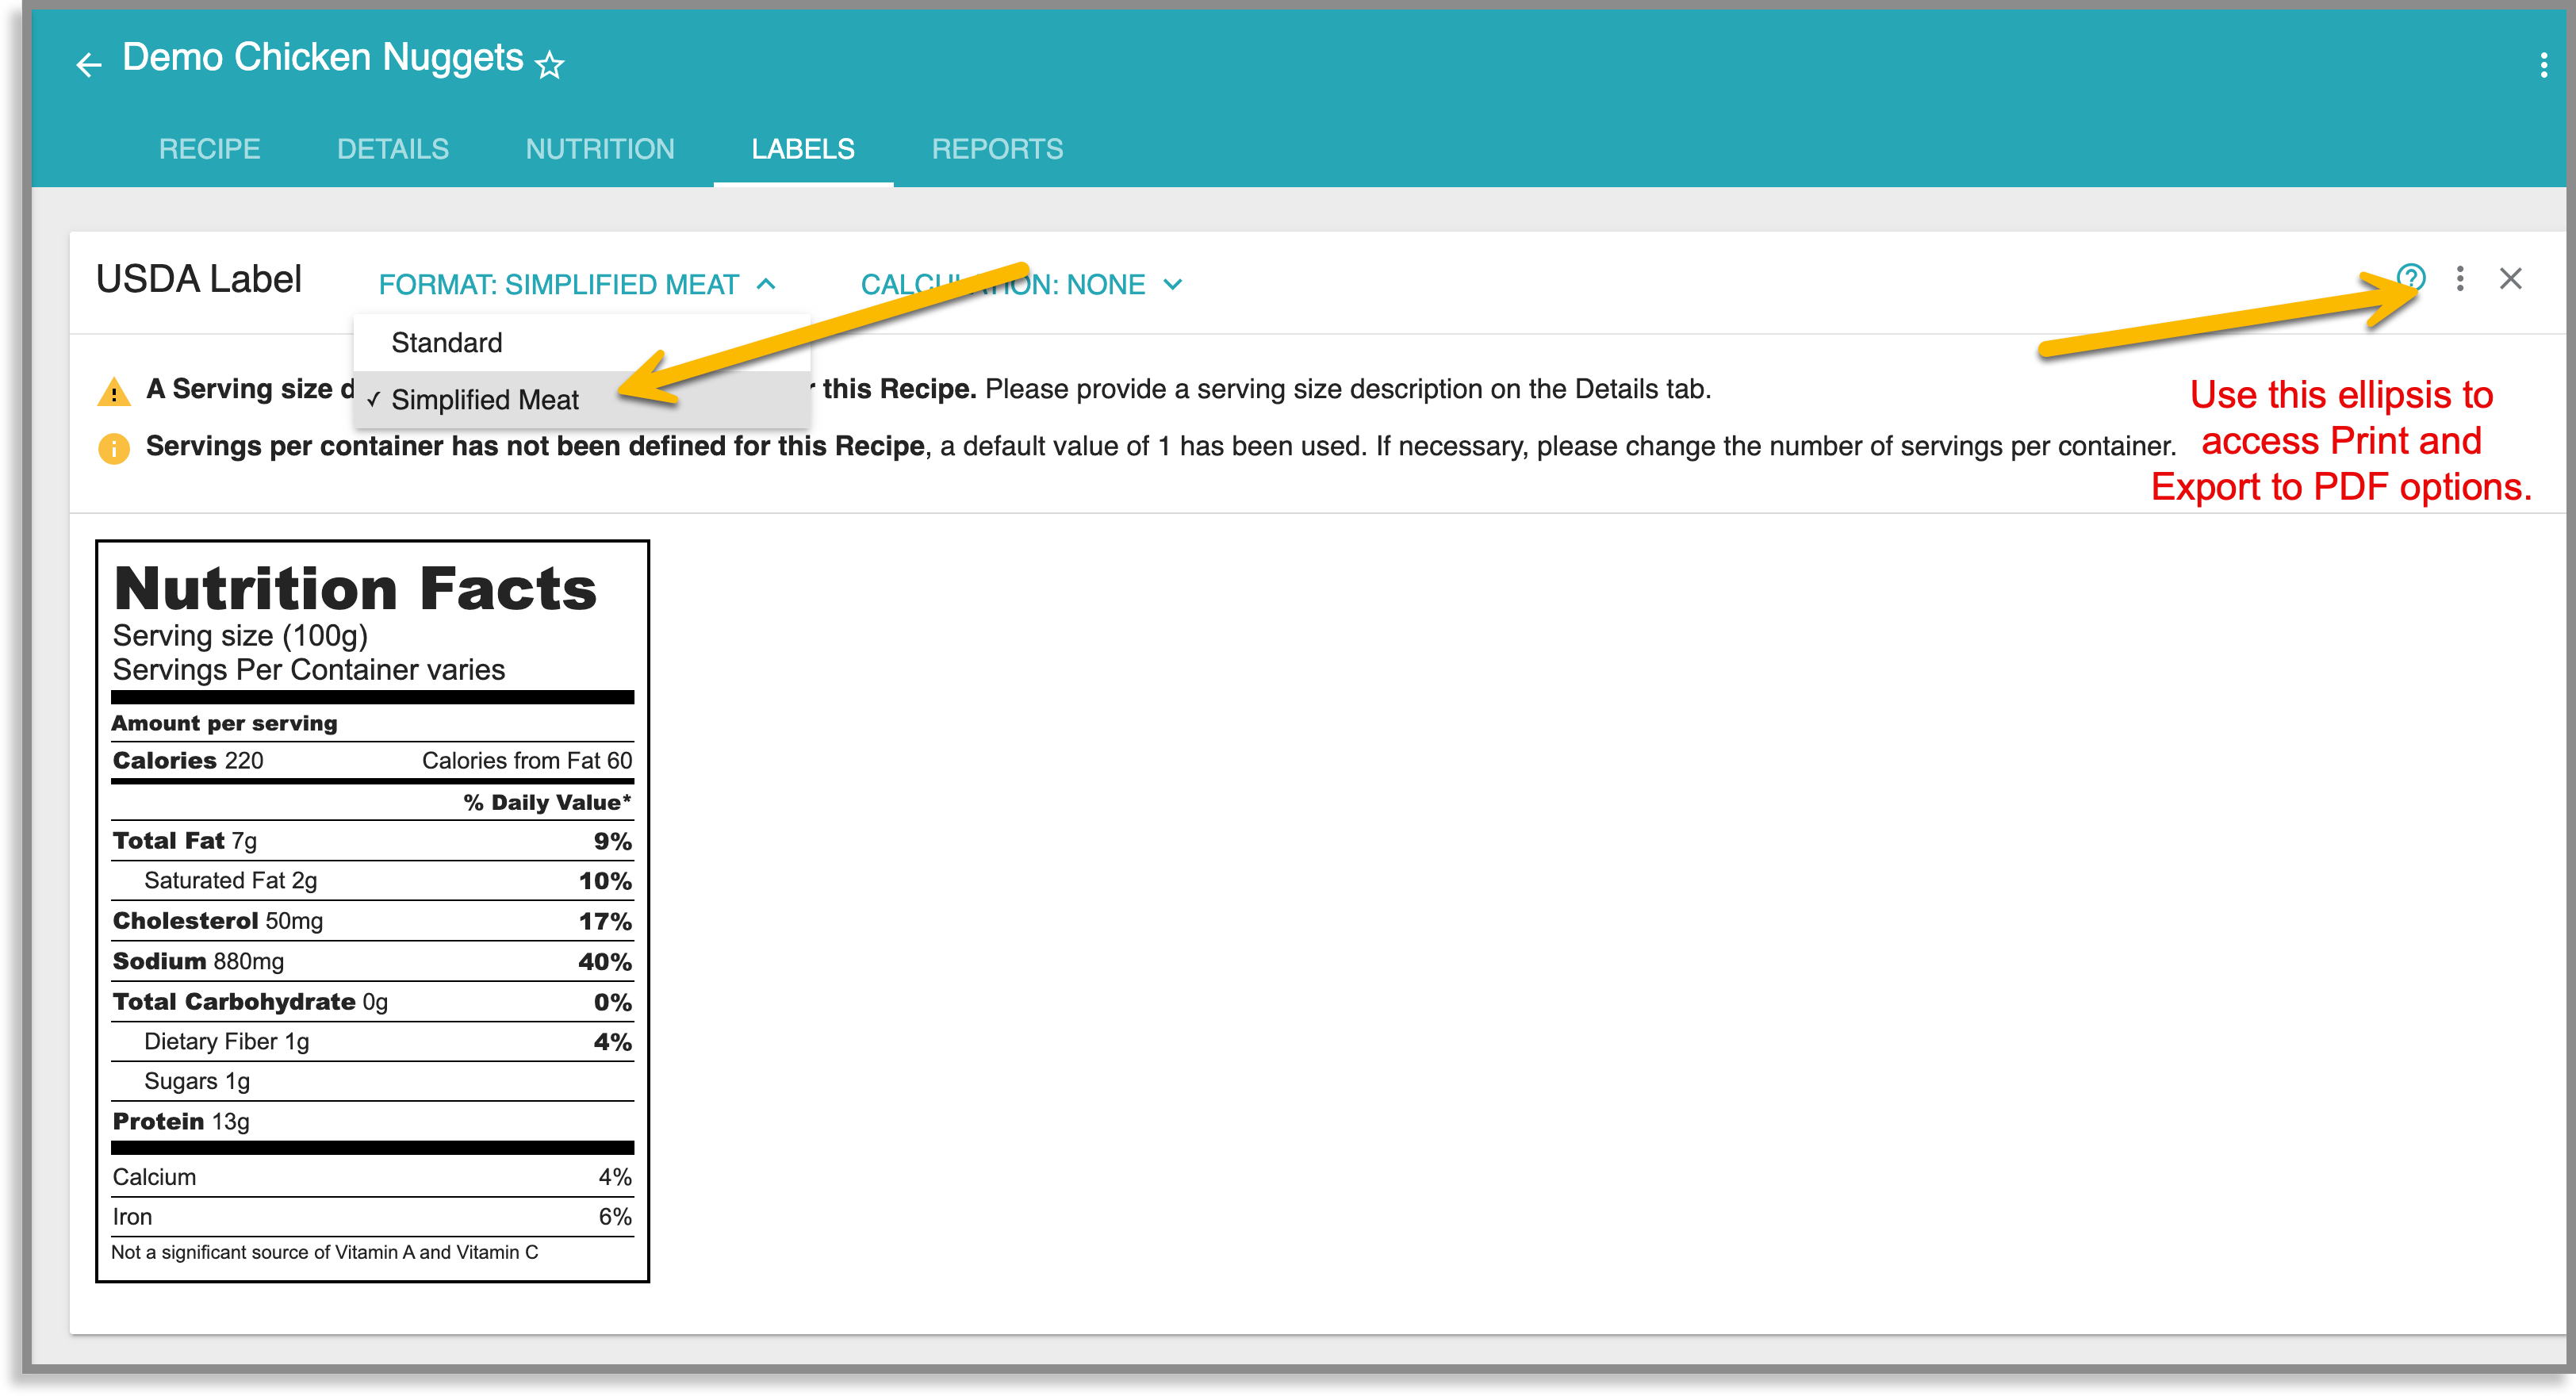Click the Saturated Fat 2g row
This screenshot has height=1396, width=2576.
pos(372,881)
